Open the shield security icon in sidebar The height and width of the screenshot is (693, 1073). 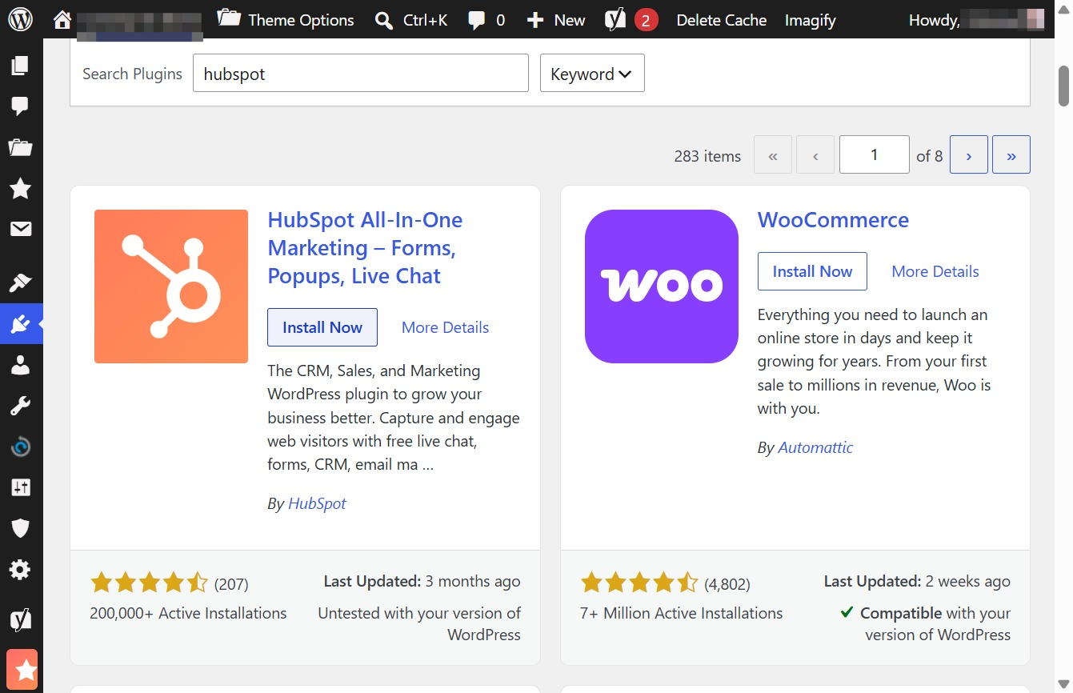pos(20,528)
